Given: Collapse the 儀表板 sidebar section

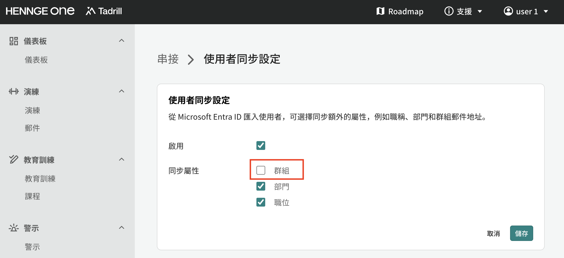Looking at the screenshot, I should point(122,41).
